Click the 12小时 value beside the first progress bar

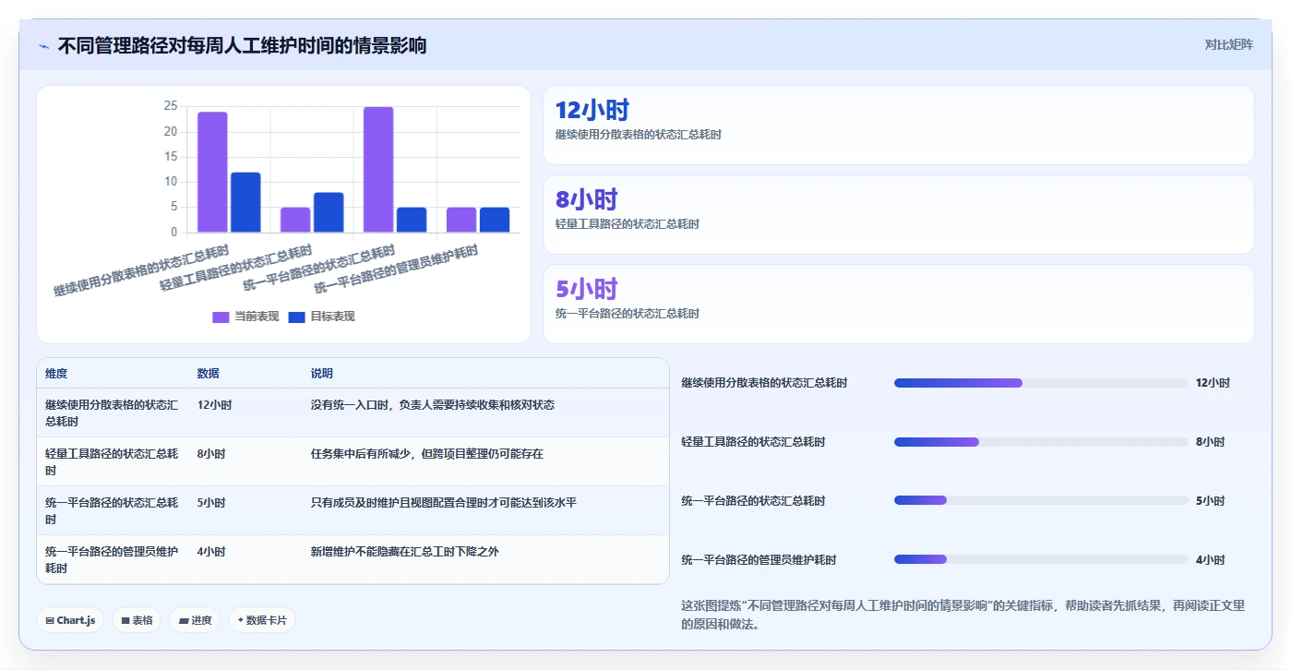click(1213, 383)
